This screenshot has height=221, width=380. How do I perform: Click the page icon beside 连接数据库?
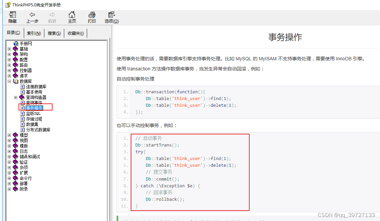coord(23,87)
